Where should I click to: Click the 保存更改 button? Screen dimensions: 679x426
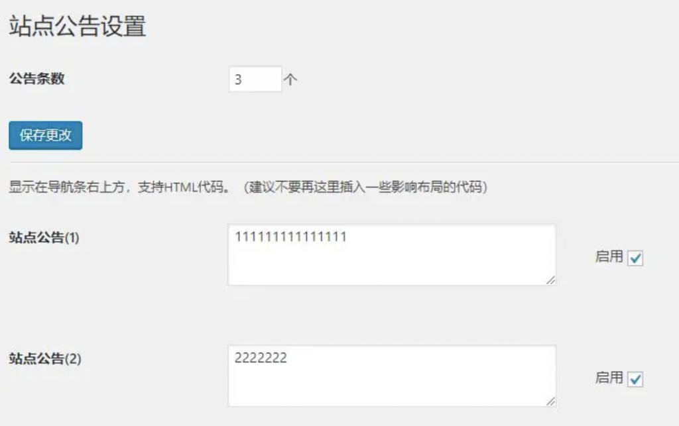pos(46,135)
